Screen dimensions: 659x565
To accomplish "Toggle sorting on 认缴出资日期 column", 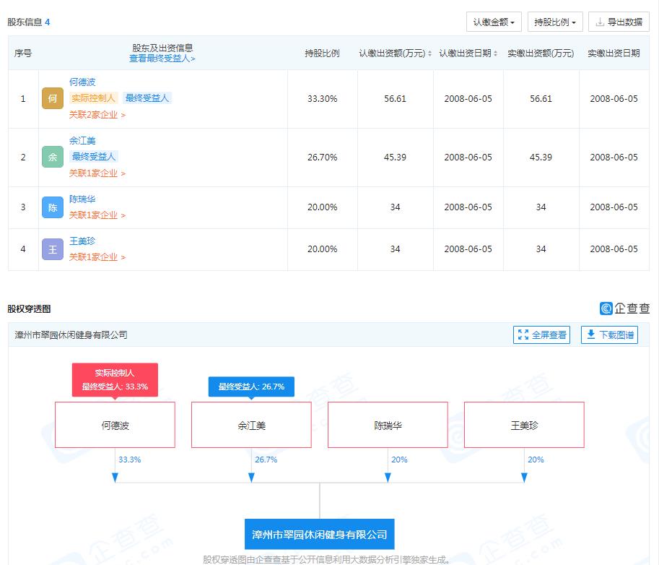I will tap(495, 52).
